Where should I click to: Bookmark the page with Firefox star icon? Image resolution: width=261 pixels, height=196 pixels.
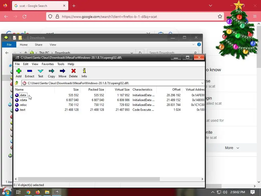point(220,16)
